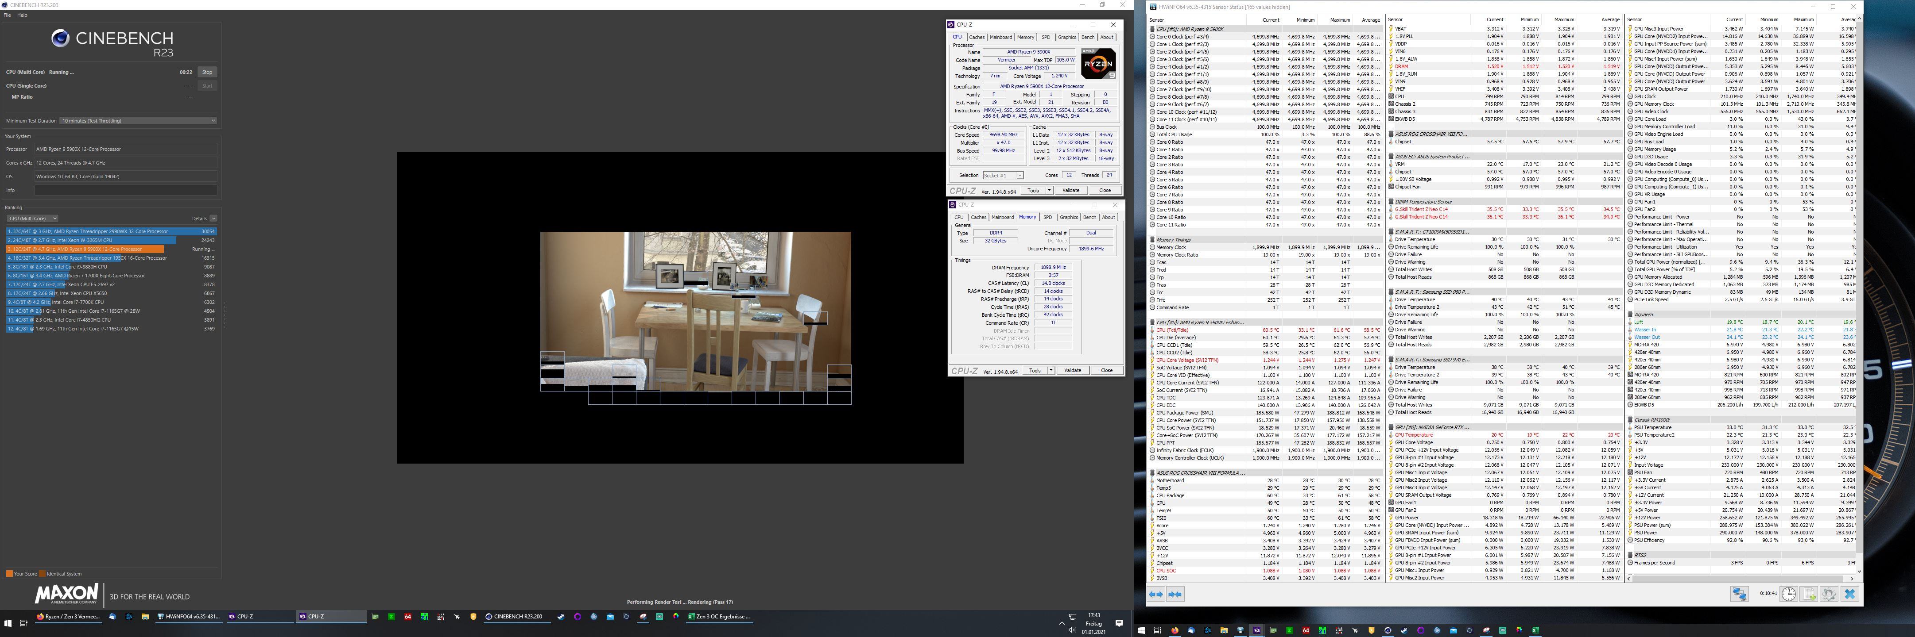Click Validate button in lower CPU-Z window
1915x637 pixels.
[1073, 370]
